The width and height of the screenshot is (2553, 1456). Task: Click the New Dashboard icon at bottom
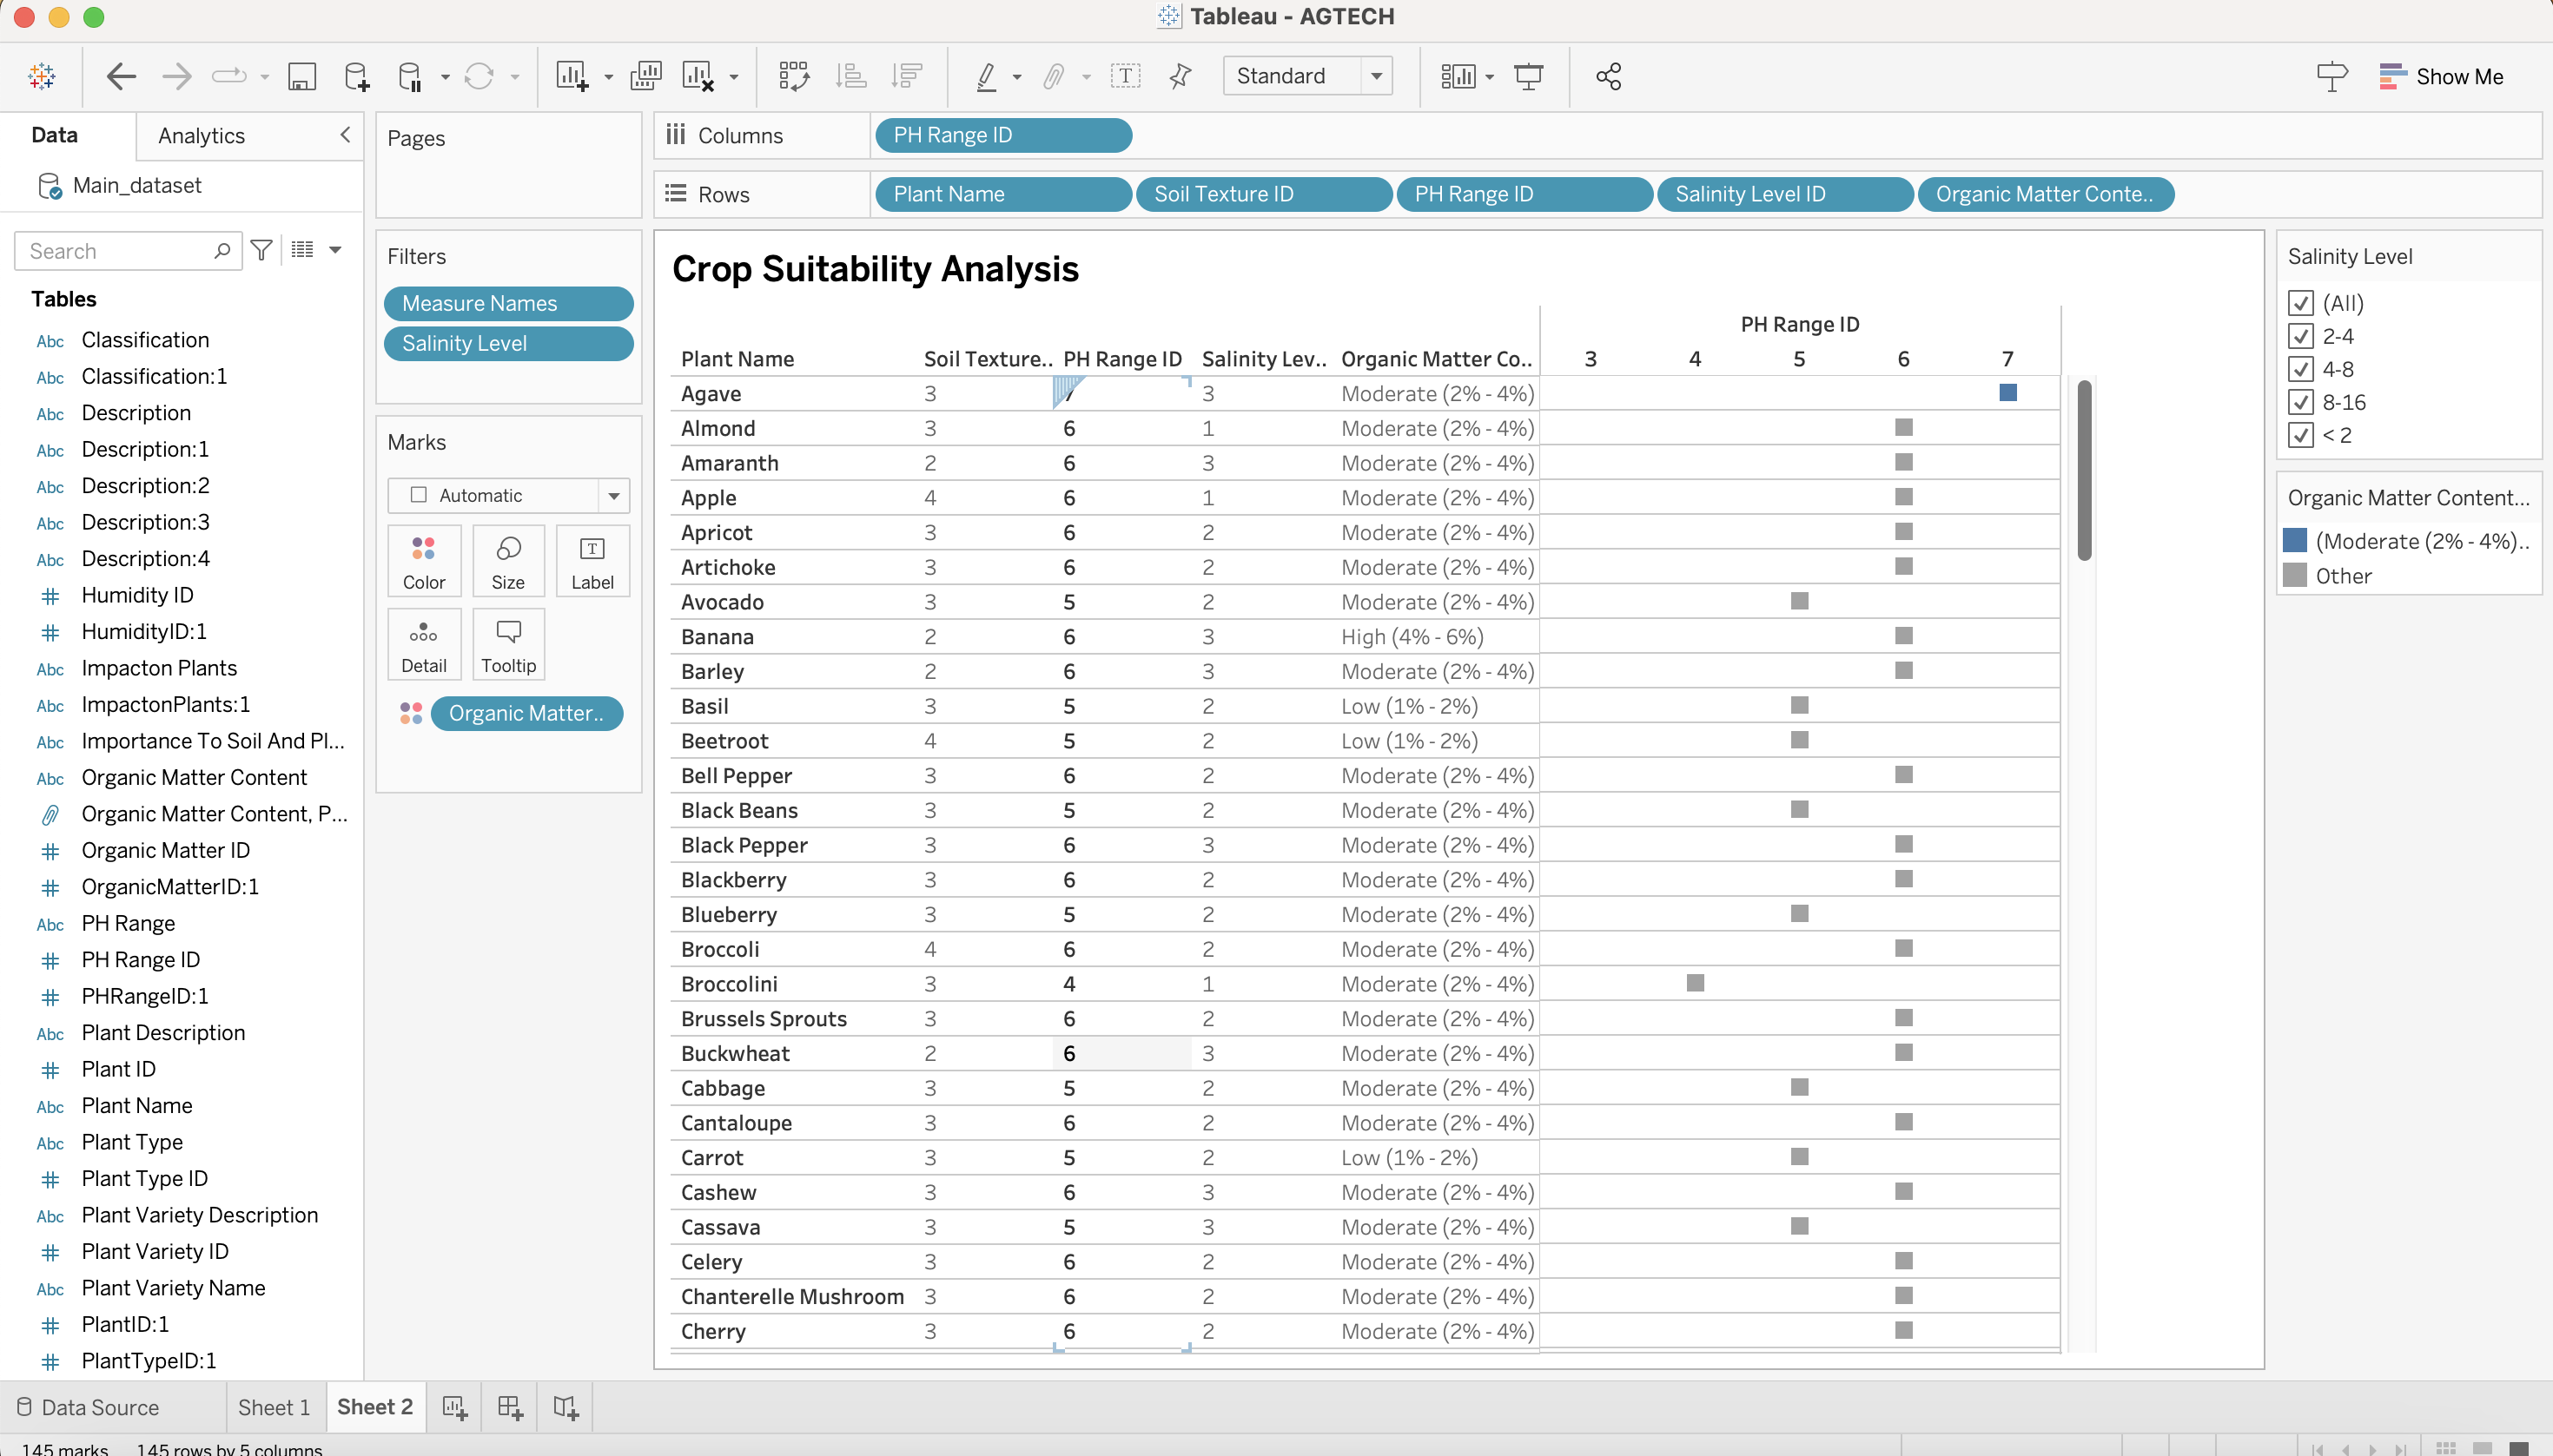point(510,1407)
